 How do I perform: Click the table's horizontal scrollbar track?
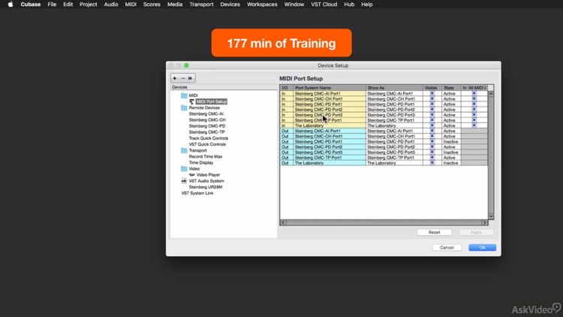pos(384,222)
